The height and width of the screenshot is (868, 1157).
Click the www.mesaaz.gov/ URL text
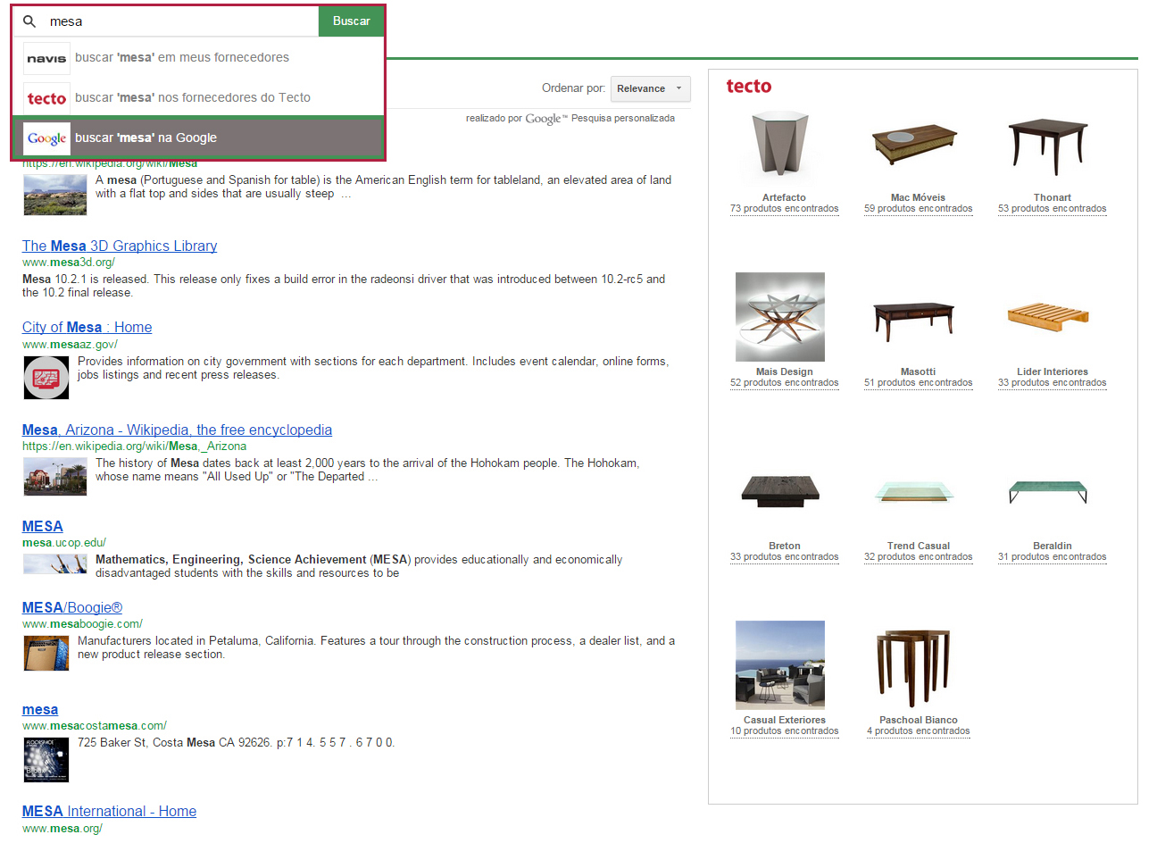click(x=70, y=345)
